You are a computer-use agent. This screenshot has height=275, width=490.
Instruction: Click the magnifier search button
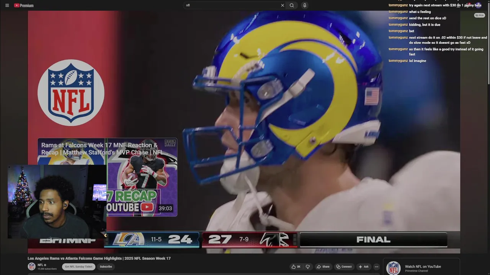pyautogui.click(x=292, y=5)
